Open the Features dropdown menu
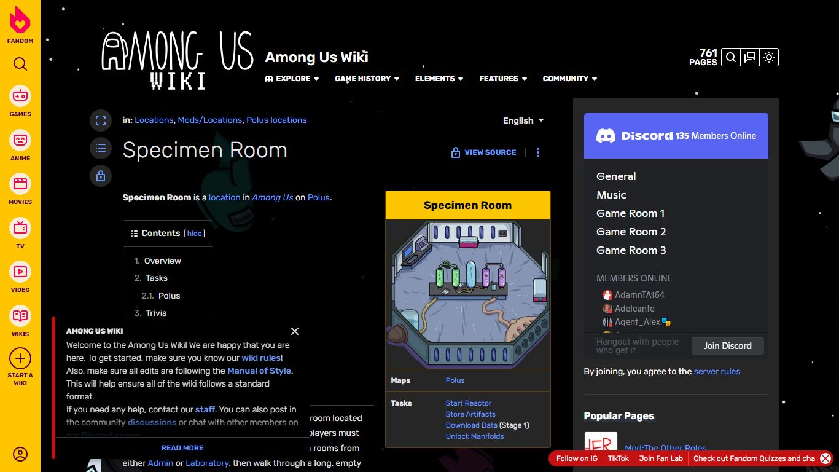This screenshot has width=839, height=472. 503,79
